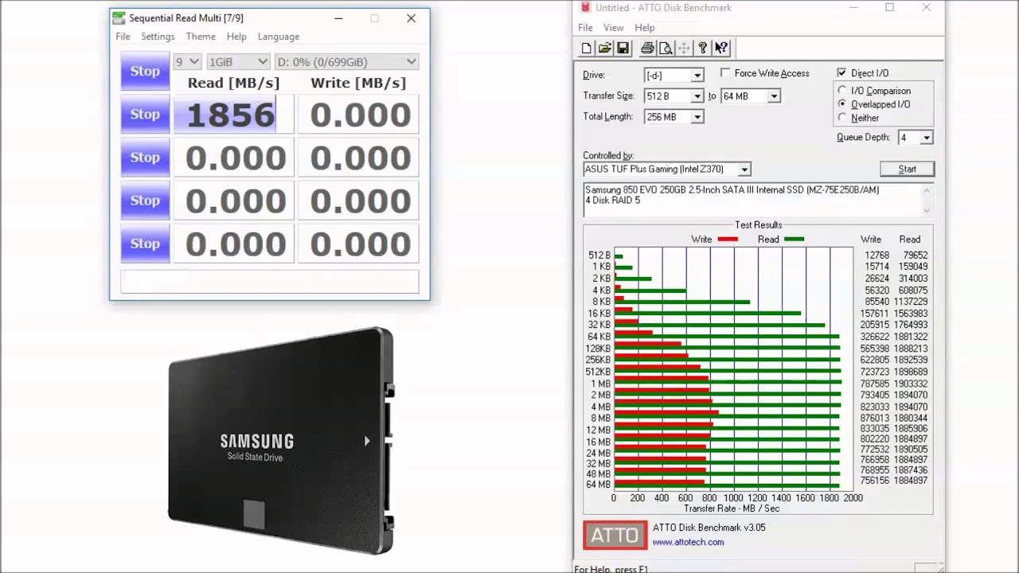Click the top Stop button beside the test count
Viewport: 1019px width, 573px height.
click(145, 71)
